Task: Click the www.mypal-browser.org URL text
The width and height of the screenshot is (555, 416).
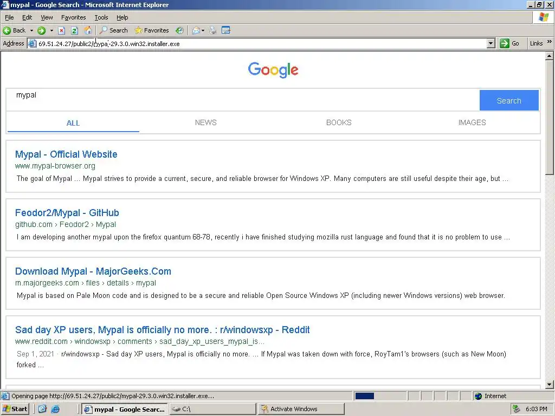Action: coord(55,166)
